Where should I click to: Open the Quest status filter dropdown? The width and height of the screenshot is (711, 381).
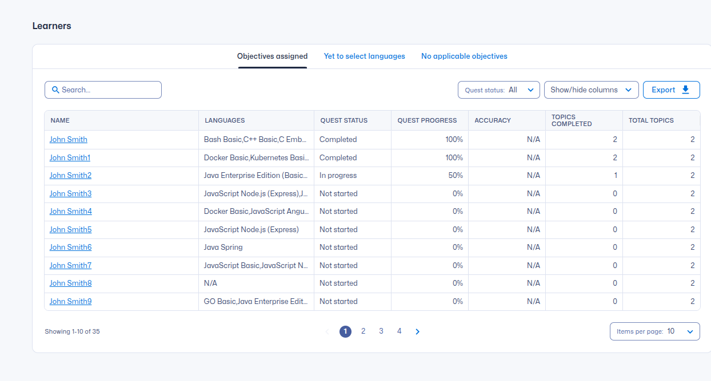(x=498, y=90)
